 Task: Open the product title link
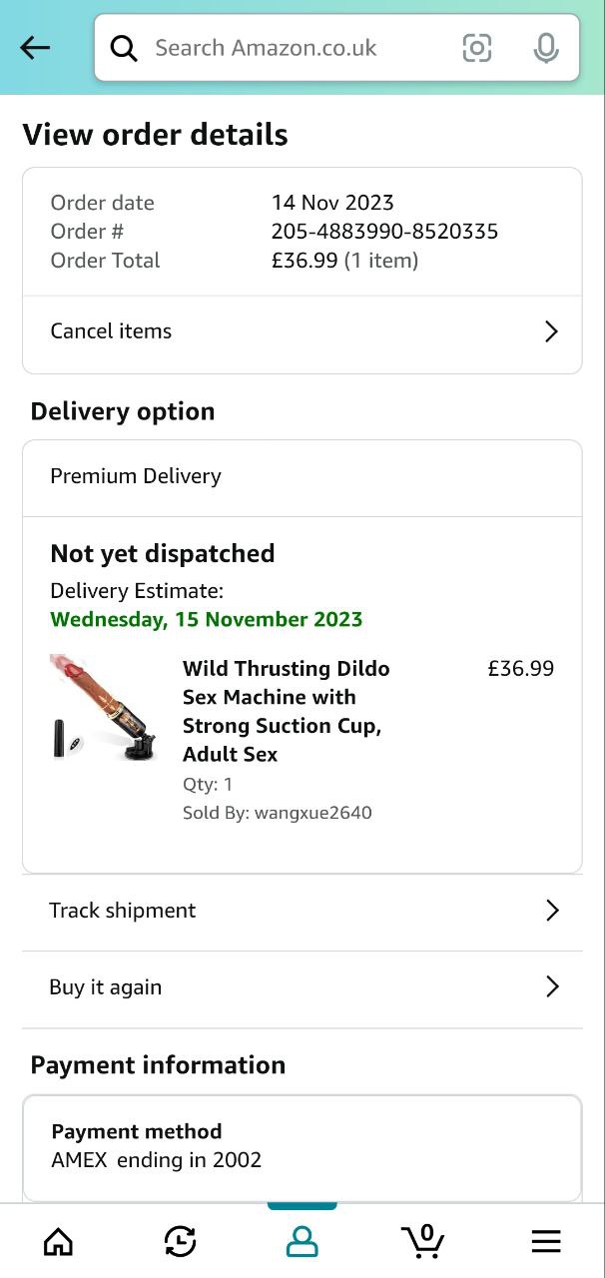(286, 711)
